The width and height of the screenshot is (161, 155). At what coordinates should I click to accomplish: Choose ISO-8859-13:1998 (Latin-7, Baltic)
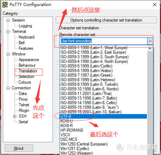103,98
